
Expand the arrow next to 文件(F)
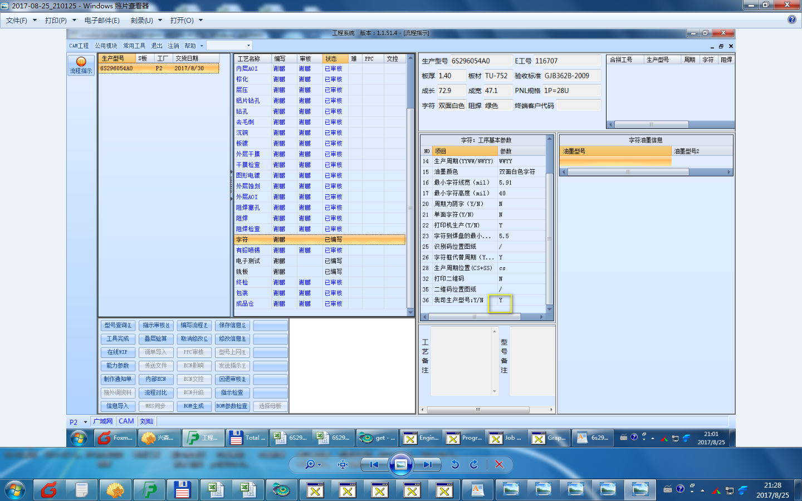pyautogui.click(x=35, y=20)
